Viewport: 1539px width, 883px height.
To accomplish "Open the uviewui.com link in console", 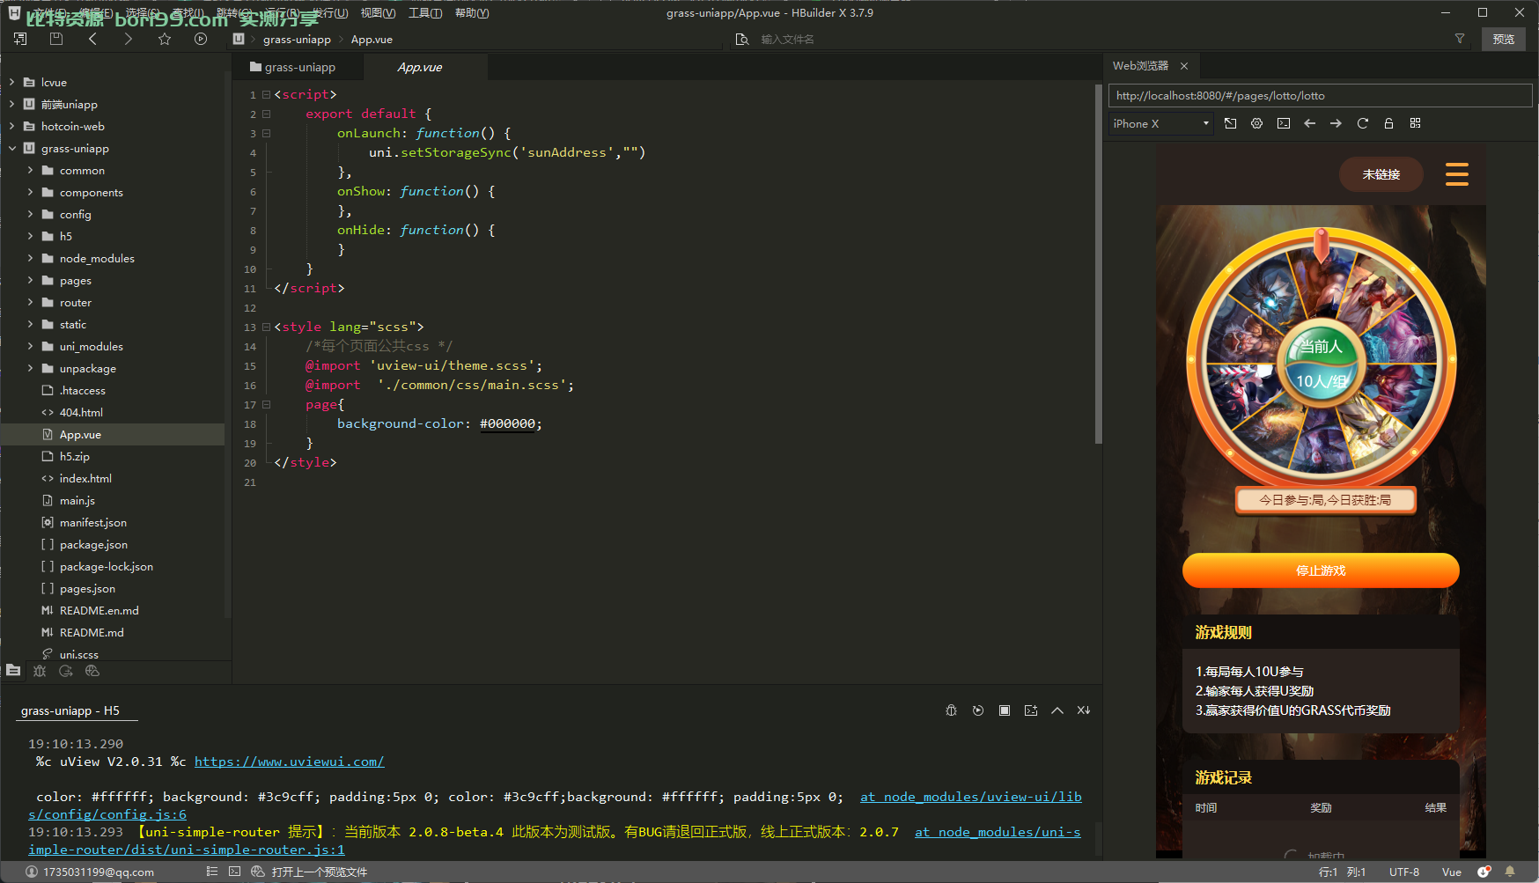I will [289, 762].
